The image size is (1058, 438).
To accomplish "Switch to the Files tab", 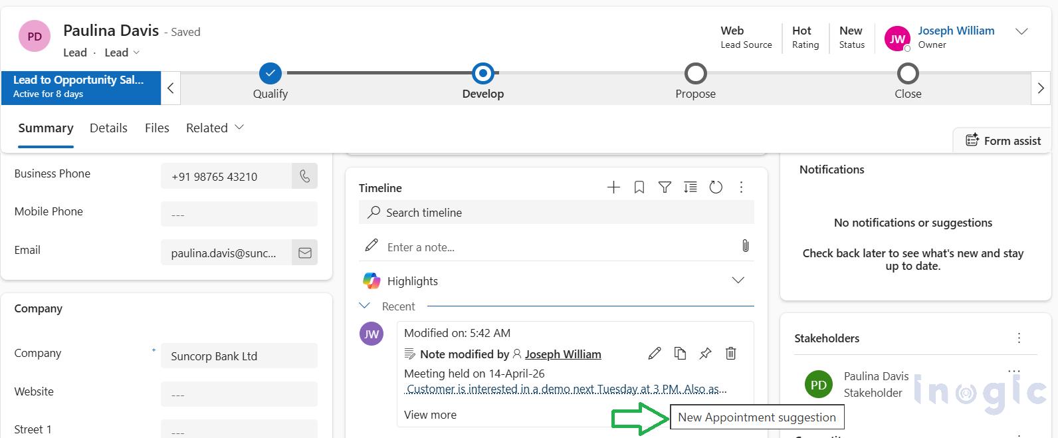I will click(157, 128).
